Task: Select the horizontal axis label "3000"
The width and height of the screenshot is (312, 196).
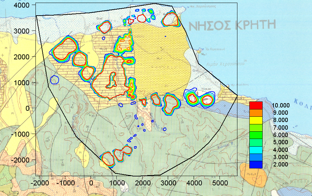Action: (x=168, y=183)
